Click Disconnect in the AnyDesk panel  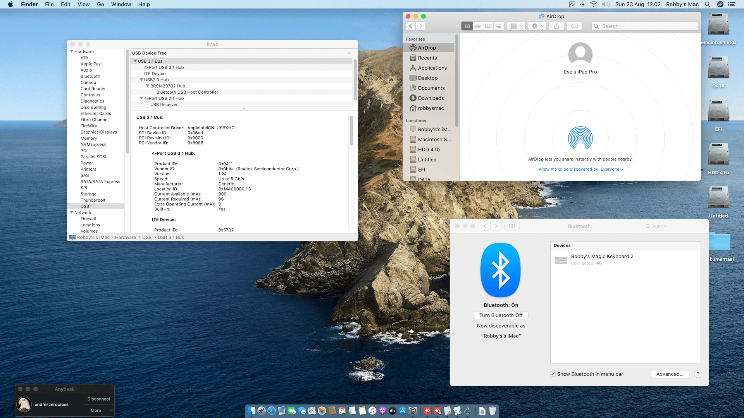tap(99, 399)
